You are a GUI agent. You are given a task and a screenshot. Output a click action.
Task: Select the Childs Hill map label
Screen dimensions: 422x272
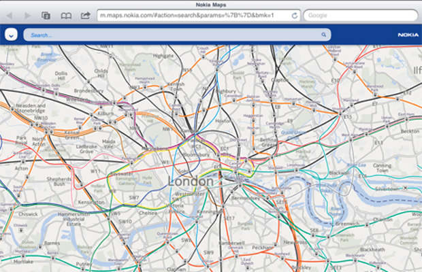coord(101,73)
